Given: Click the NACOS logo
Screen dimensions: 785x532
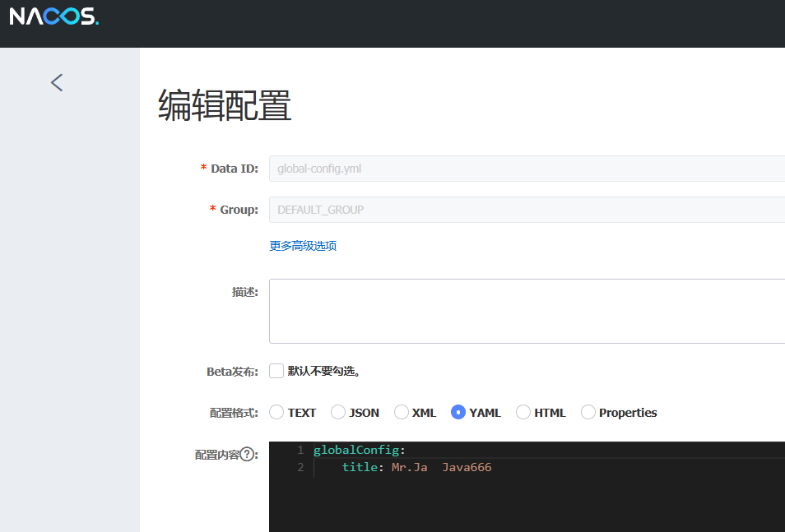Looking at the screenshot, I should 54,16.
